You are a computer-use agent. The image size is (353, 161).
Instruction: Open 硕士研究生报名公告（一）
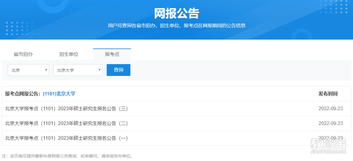pos(66,138)
